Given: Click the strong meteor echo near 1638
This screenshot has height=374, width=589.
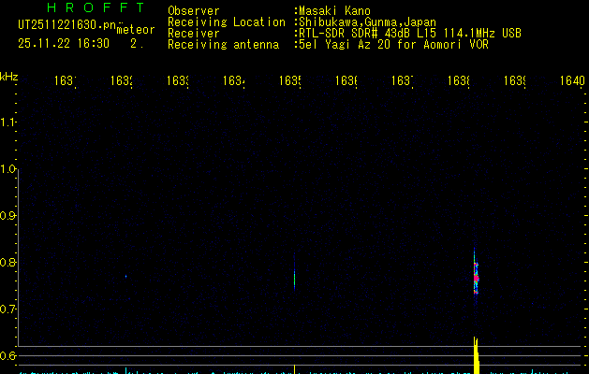Looking at the screenshot, I should [476, 276].
